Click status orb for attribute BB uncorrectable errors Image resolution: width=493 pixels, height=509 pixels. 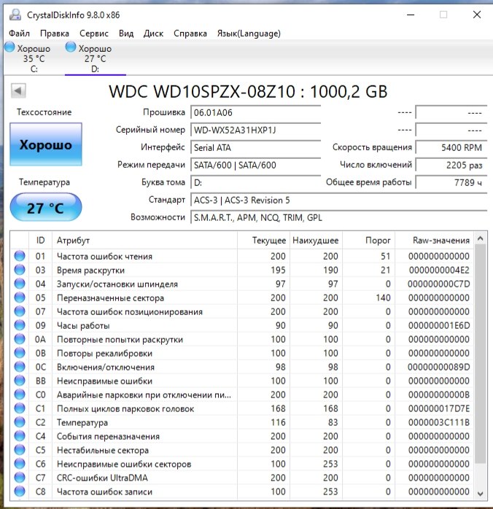[x=20, y=381]
